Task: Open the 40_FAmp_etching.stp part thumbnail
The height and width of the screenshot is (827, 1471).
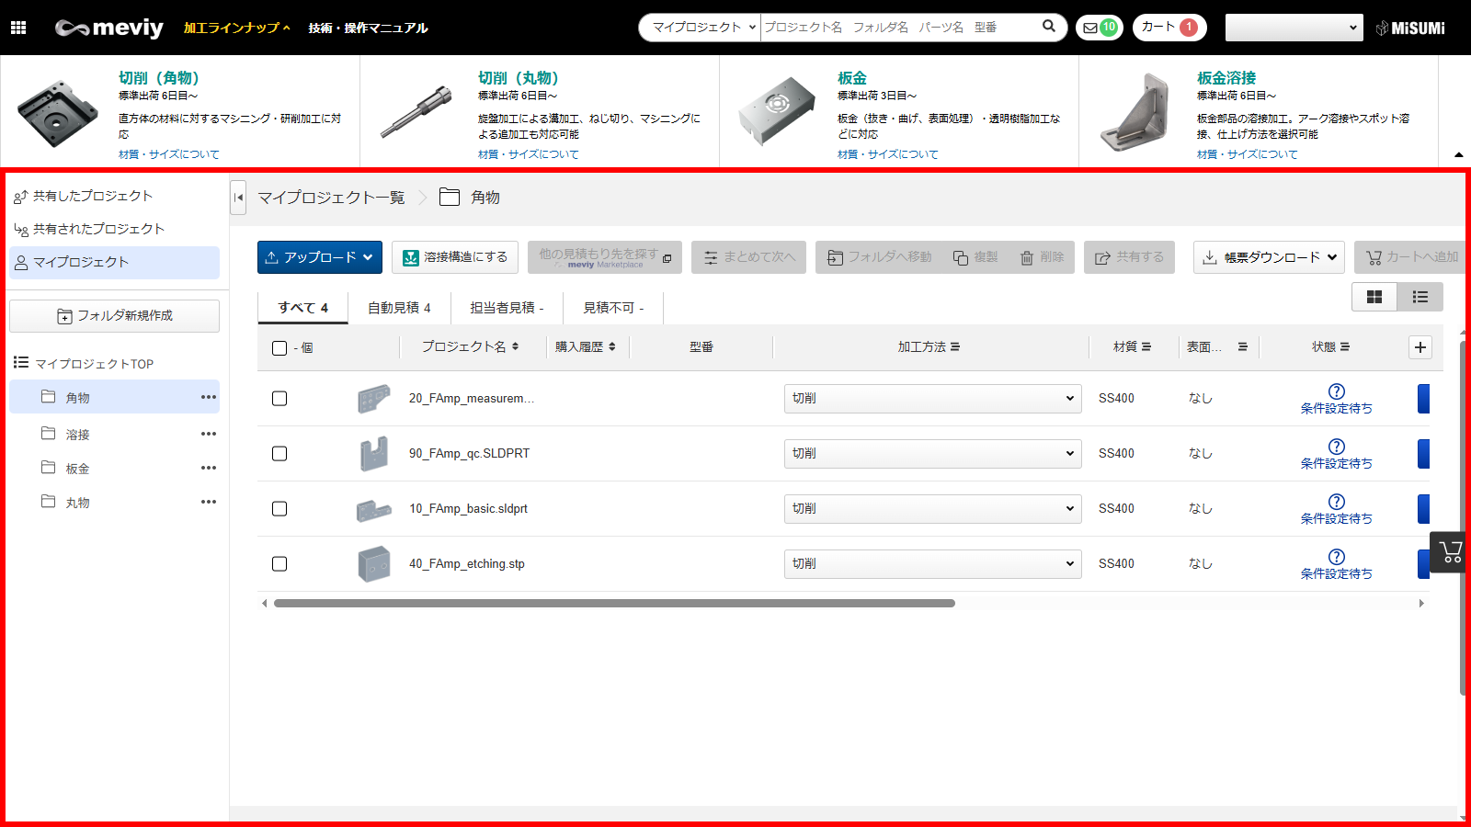Action: click(x=374, y=564)
